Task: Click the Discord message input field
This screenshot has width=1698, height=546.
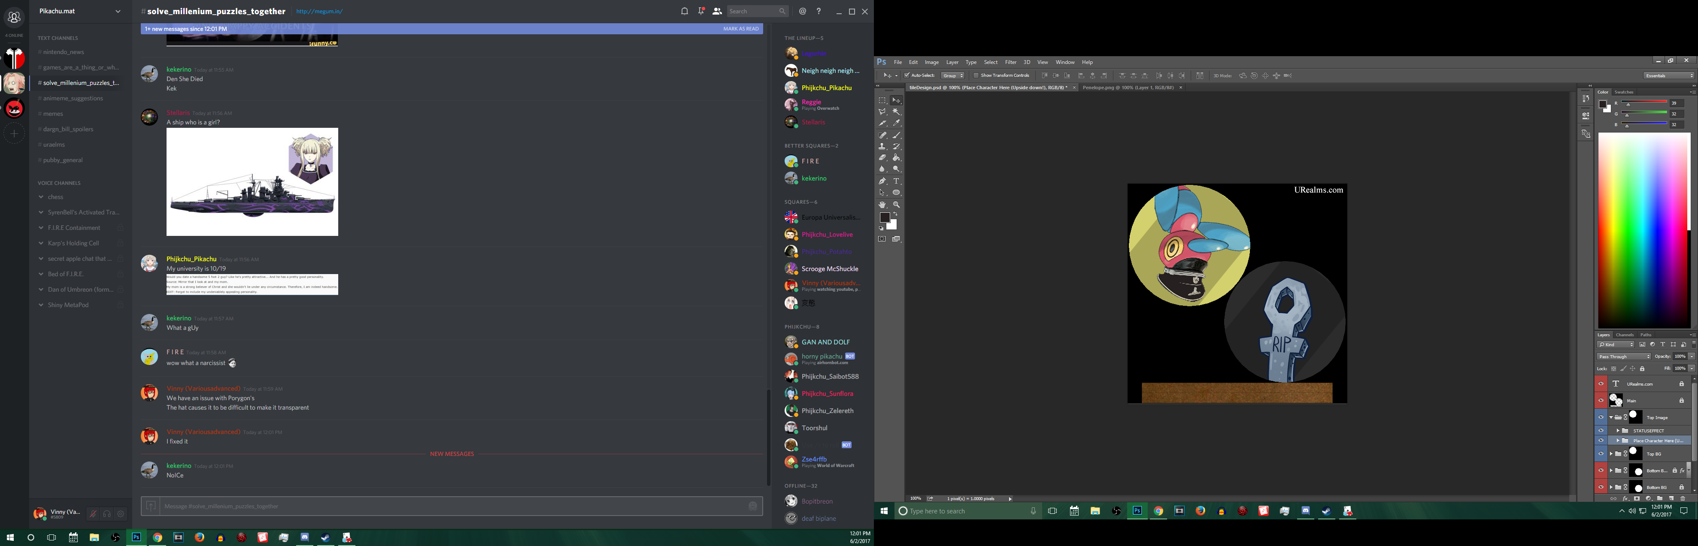Action: (x=452, y=506)
